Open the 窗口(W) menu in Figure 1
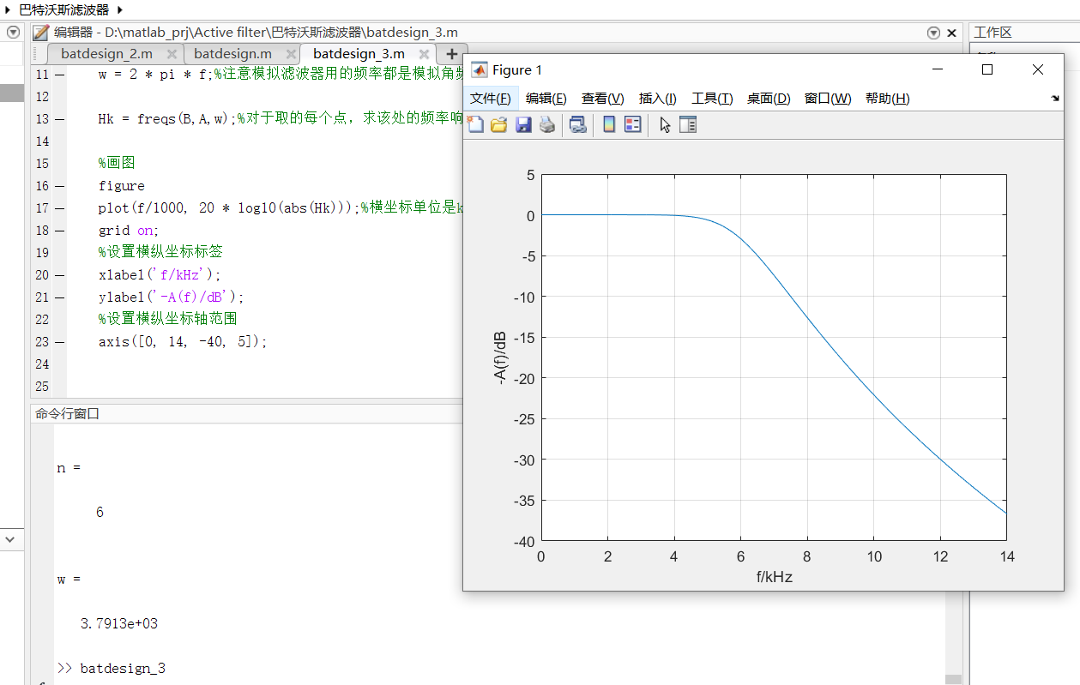The image size is (1080, 685). click(x=828, y=99)
